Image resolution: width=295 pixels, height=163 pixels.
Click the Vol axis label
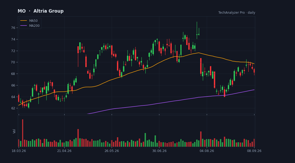pos(14,131)
